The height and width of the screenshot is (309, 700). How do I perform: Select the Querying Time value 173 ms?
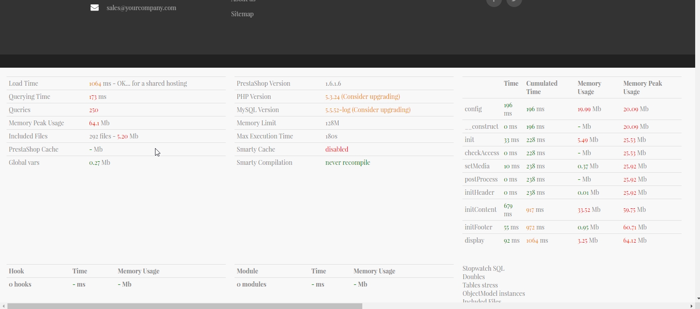[97, 97]
